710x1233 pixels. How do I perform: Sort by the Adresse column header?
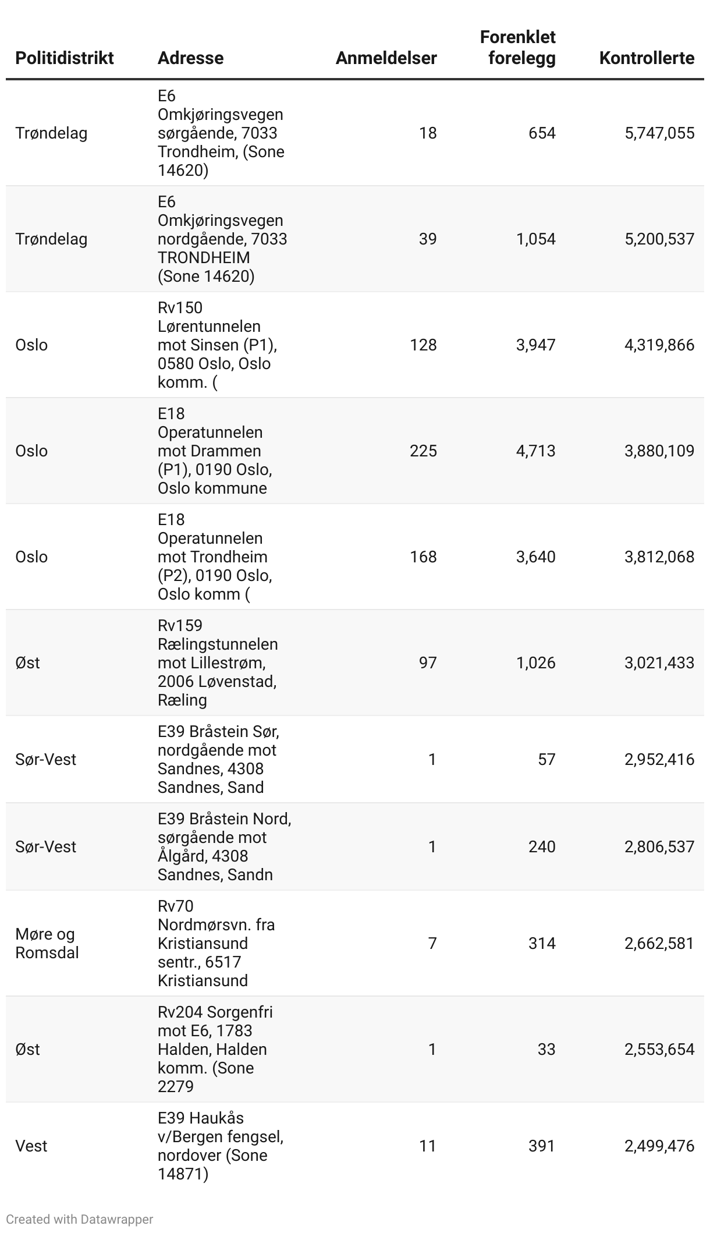tap(190, 58)
